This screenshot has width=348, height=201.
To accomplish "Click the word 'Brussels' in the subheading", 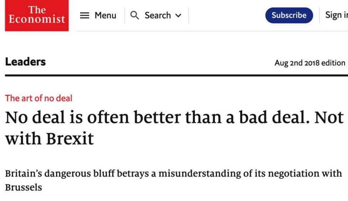I will (x=23, y=187).
